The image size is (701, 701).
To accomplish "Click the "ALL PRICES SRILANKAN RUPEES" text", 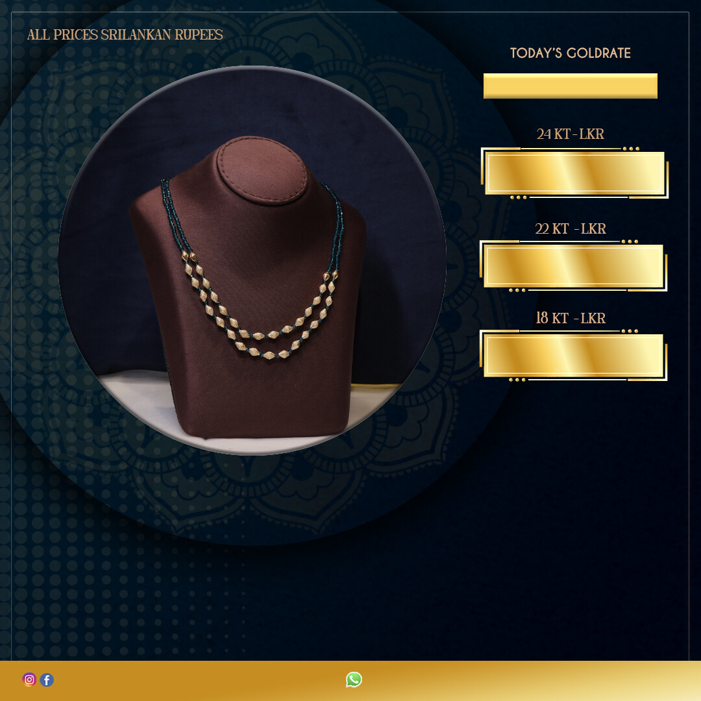I will click(x=125, y=35).
